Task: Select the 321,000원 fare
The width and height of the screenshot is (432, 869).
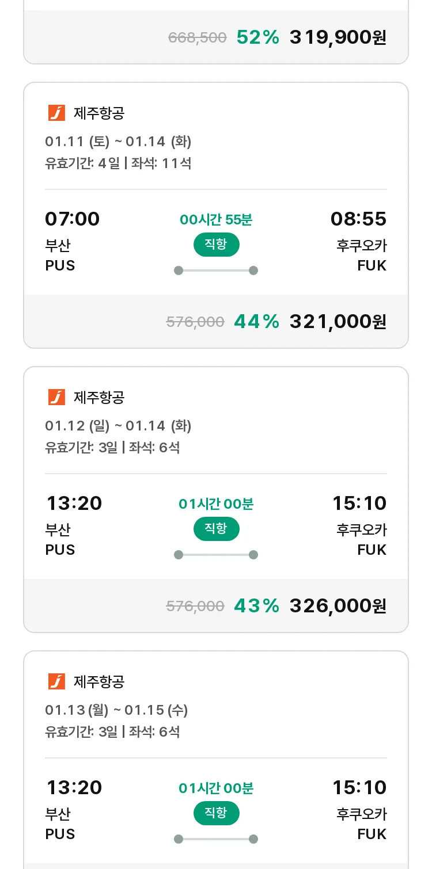Action: pyautogui.click(x=338, y=322)
